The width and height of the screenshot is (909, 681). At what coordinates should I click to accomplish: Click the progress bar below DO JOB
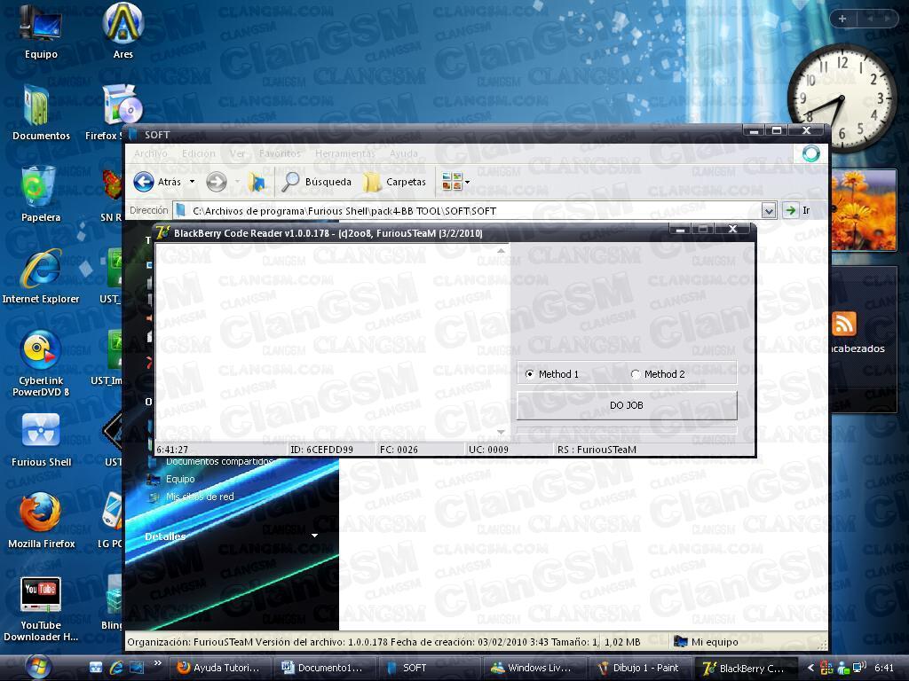pos(627,430)
